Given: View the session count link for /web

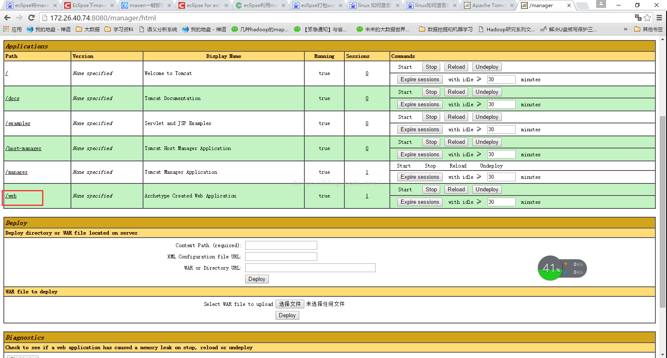Looking at the screenshot, I should [367, 196].
